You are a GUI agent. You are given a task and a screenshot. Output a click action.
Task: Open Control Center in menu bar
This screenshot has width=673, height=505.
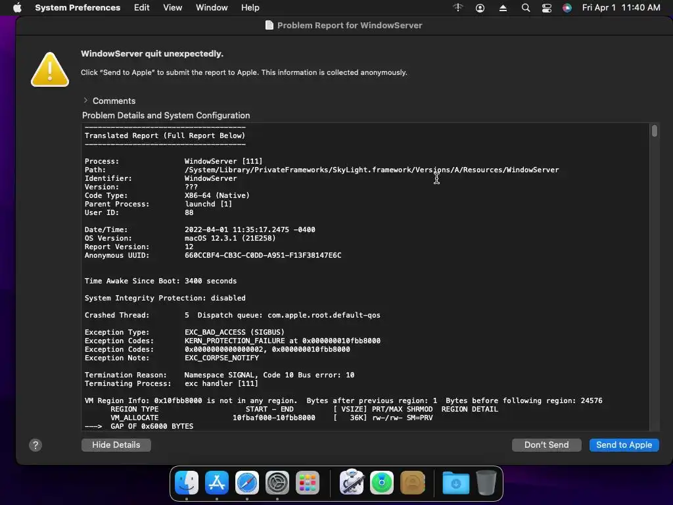[x=546, y=8]
